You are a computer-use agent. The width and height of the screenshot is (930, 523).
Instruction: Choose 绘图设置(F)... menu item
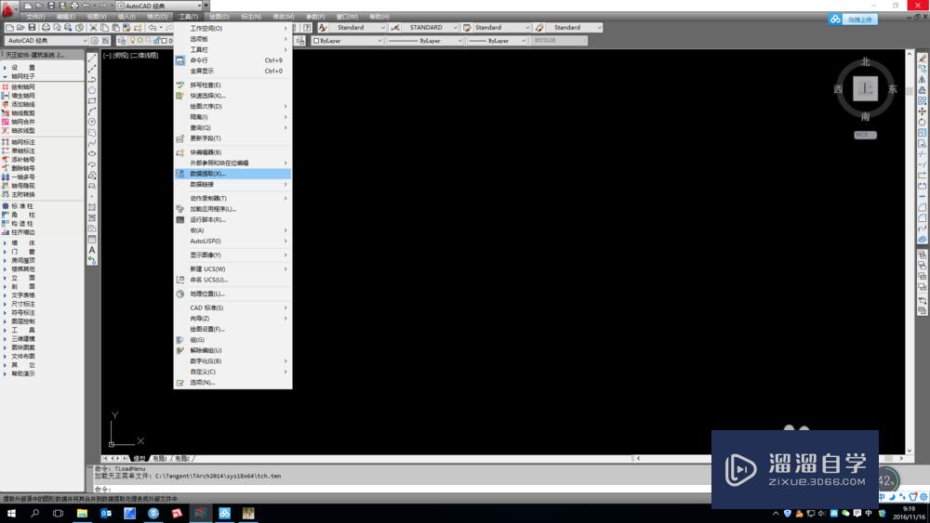click(x=232, y=329)
